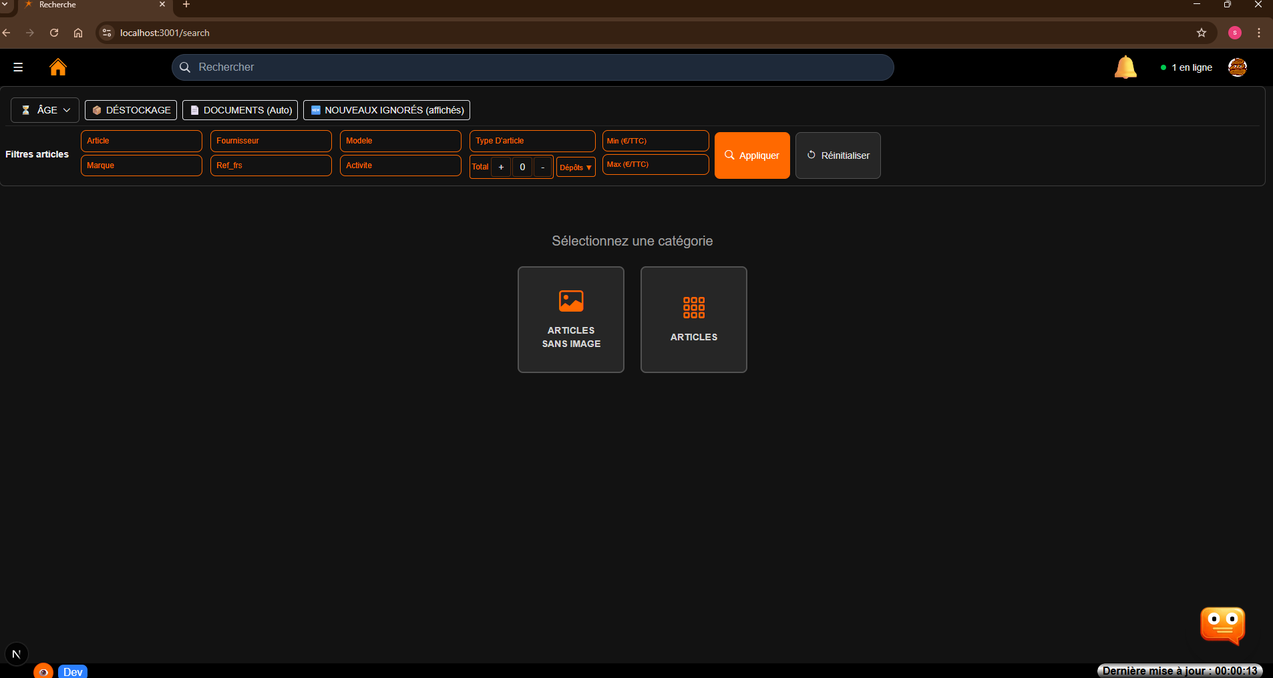
Task: Select the Articles sans image category
Action: pos(570,320)
